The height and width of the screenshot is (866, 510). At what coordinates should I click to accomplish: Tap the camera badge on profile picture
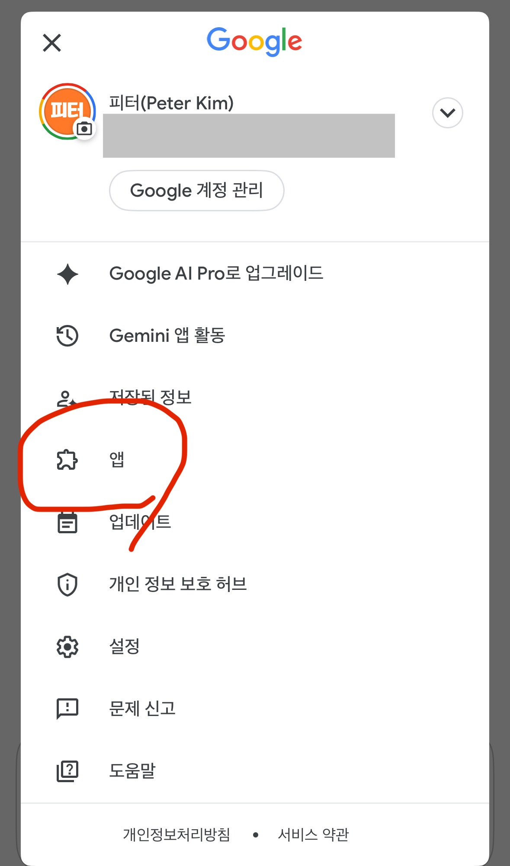(84, 129)
